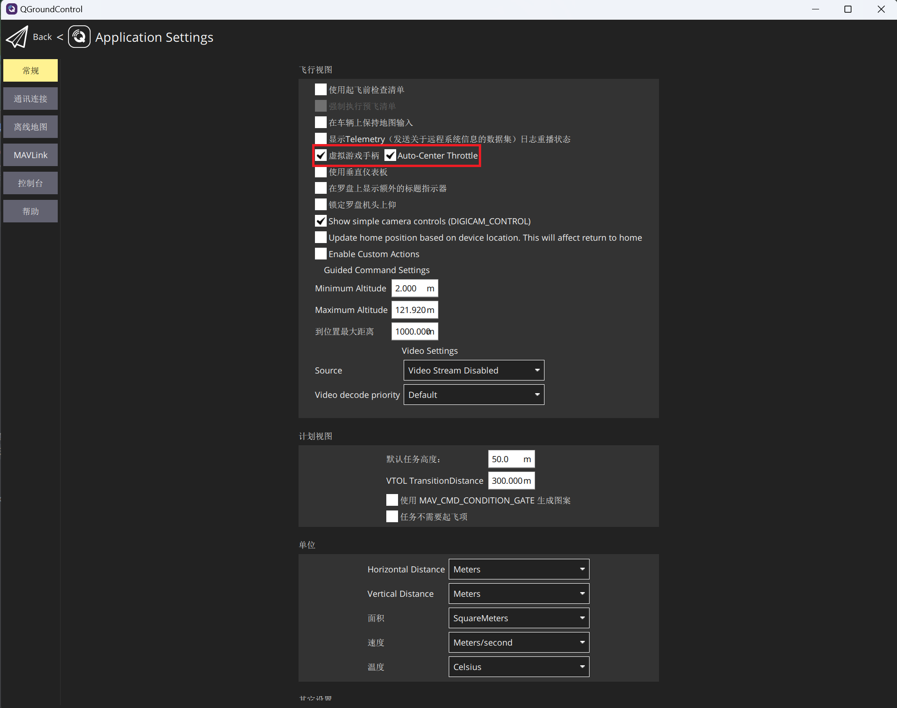
Task: Select the 离线地图 sidebar tab
Action: 31,127
